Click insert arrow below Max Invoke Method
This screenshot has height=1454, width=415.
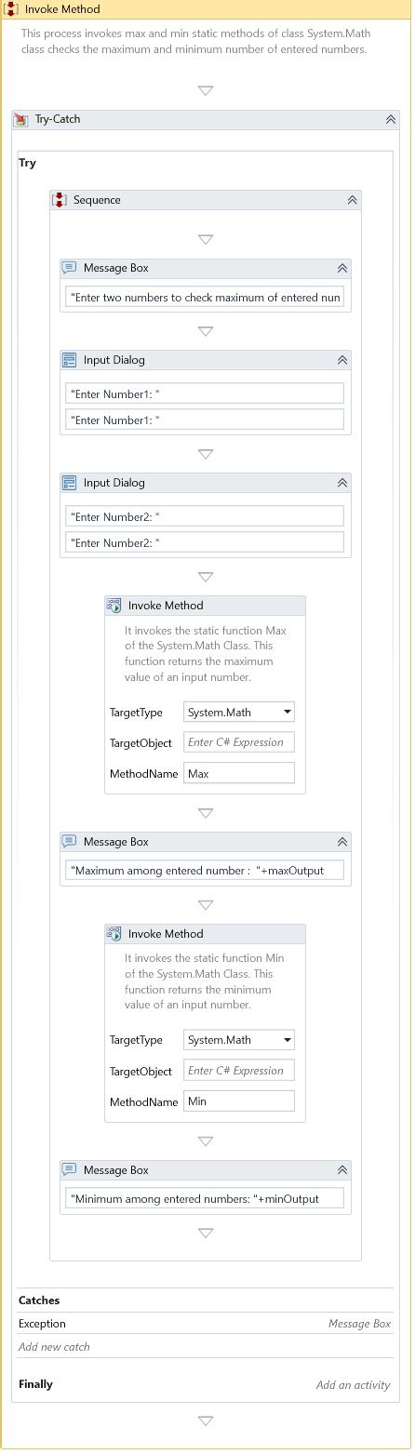point(206,813)
